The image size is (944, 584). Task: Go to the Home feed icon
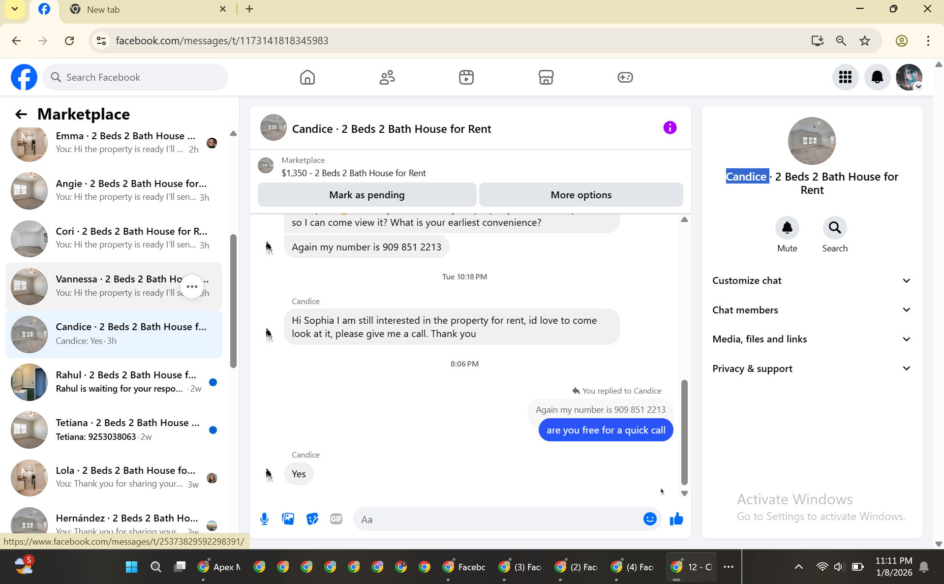[x=307, y=77]
